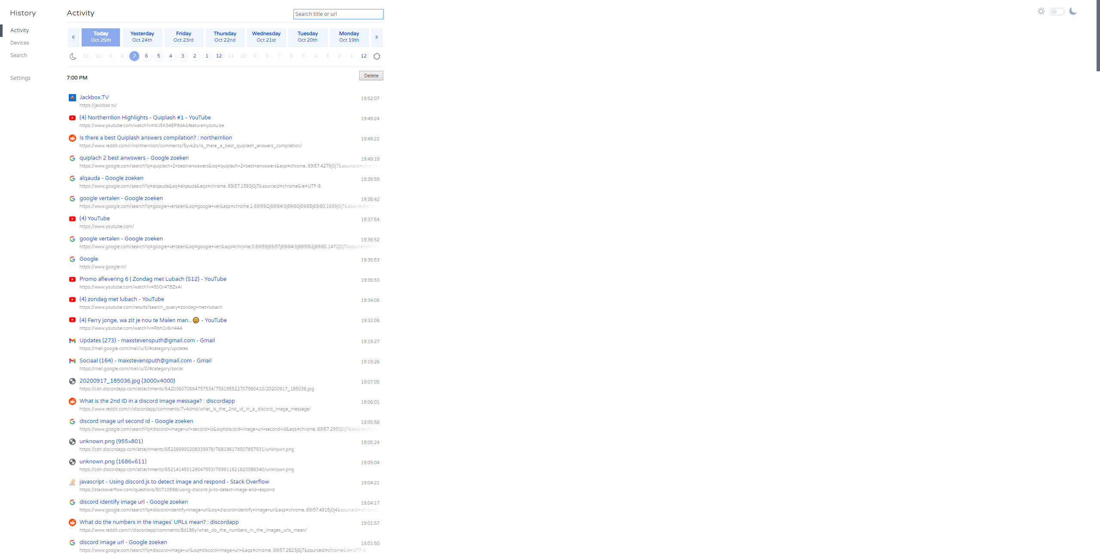Click Gmail favicon next to Updates (273)

coord(72,341)
